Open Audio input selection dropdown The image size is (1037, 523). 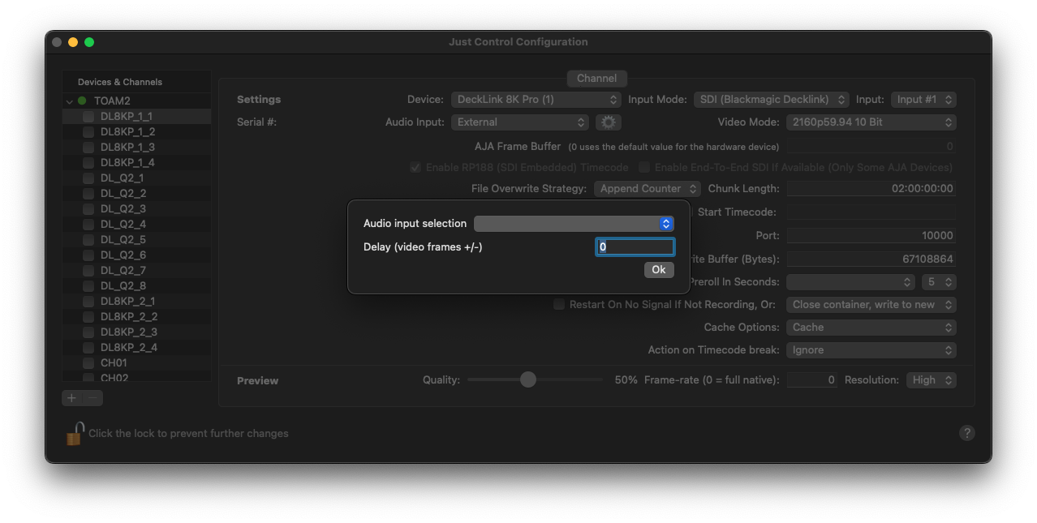tap(574, 224)
